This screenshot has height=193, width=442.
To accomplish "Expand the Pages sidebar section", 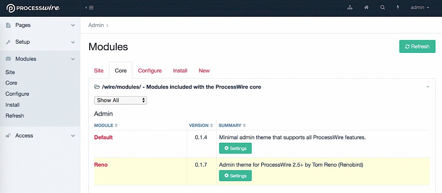I will click(x=73, y=26).
